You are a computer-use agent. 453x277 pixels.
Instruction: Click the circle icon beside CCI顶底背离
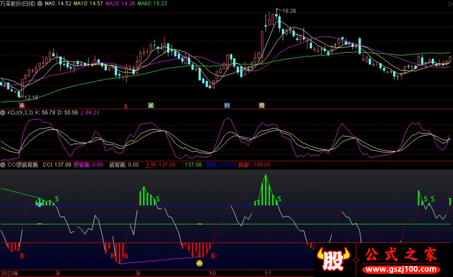pyautogui.click(x=3, y=165)
